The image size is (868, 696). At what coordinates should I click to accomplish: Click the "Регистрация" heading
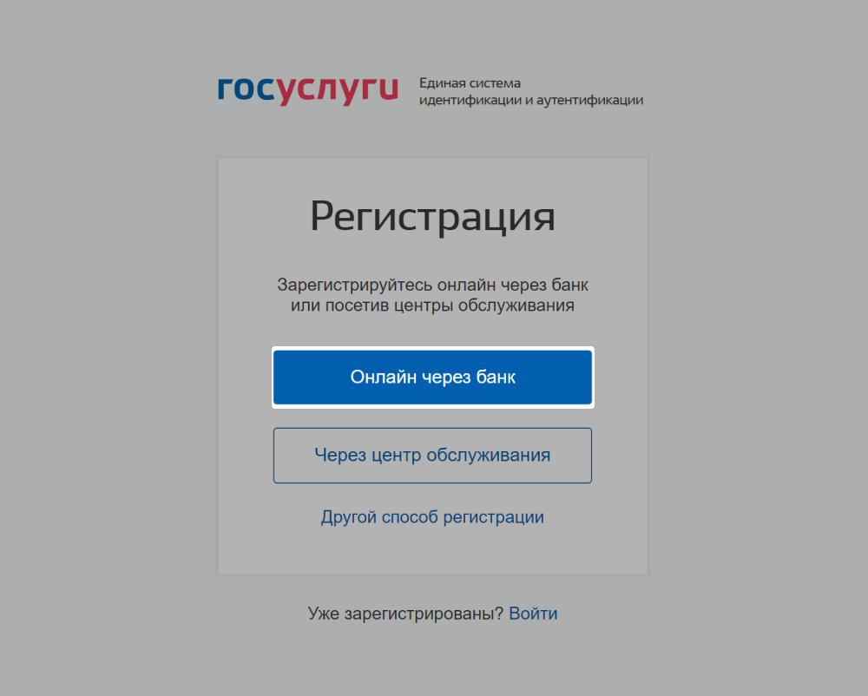[432, 217]
